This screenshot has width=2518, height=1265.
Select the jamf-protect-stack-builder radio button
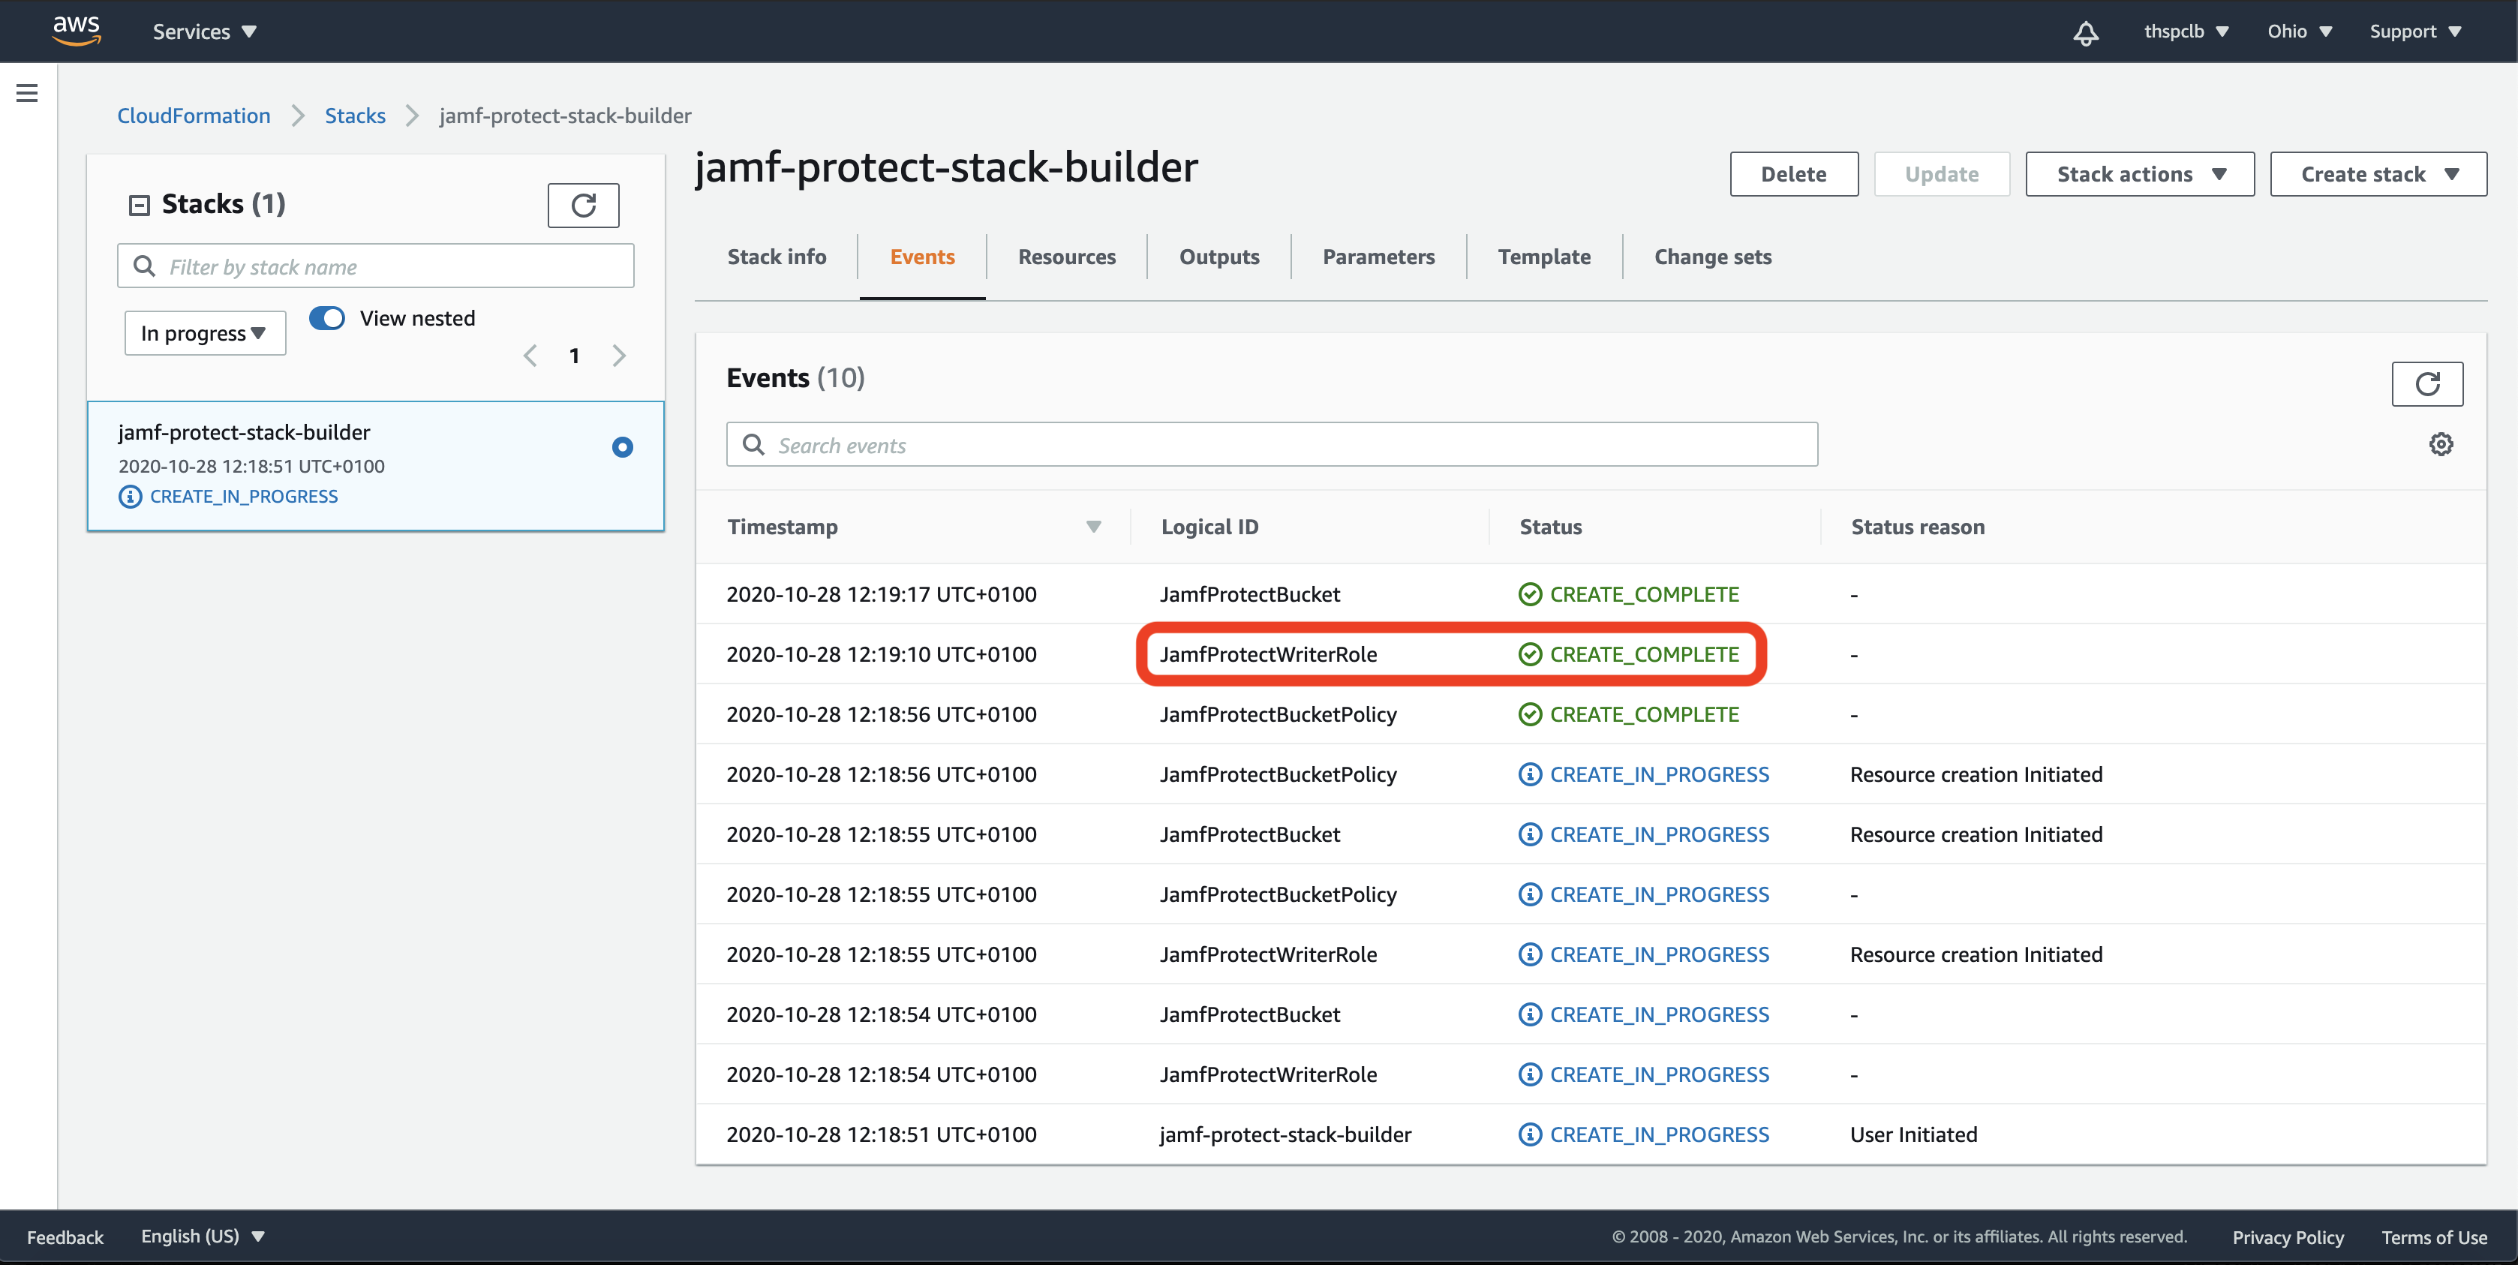(623, 448)
